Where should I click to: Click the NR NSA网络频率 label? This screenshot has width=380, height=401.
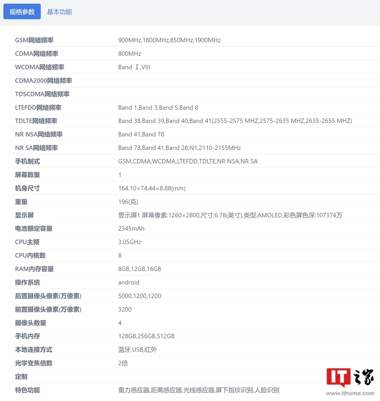39,134
